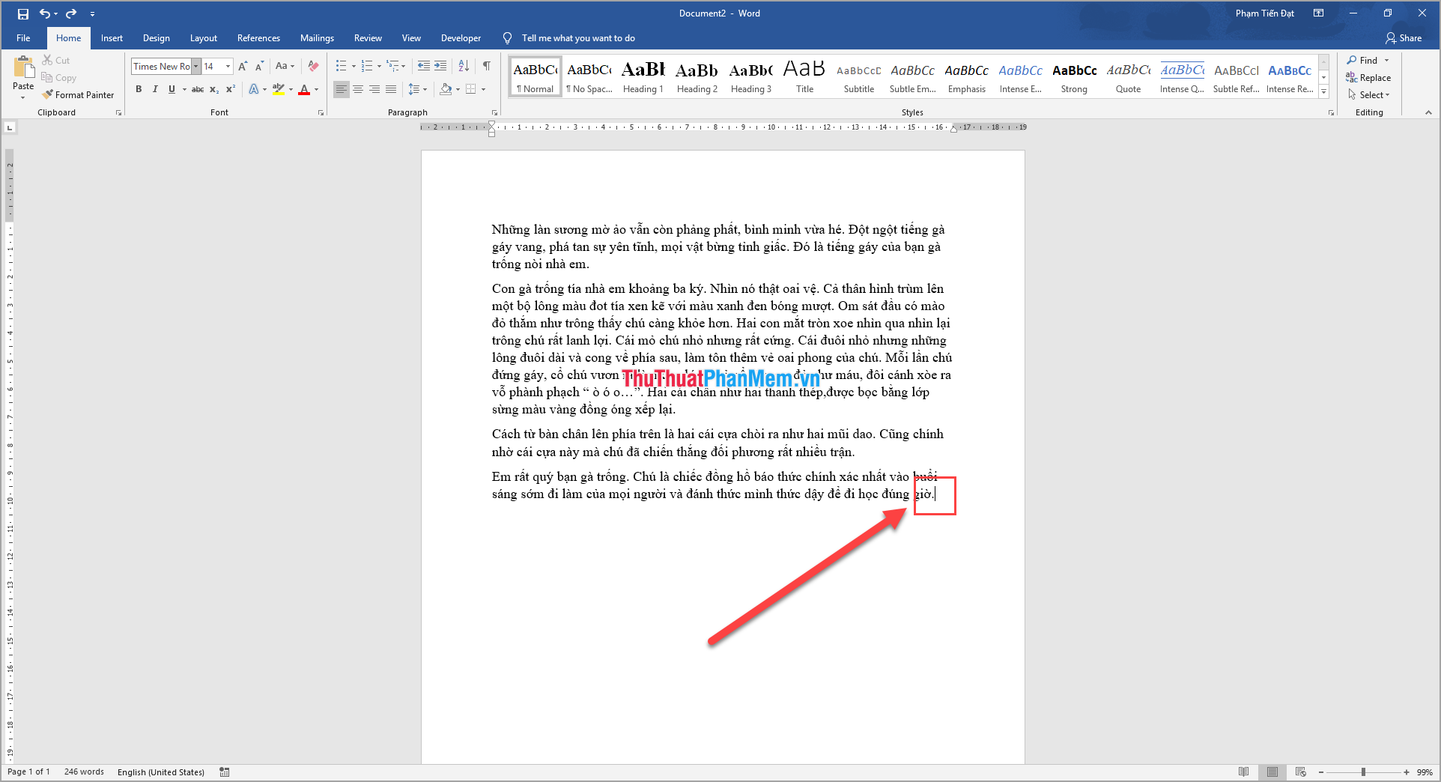Viewport: 1441px width, 782px height.
Task: Switch to the Design tab
Action: [x=156, y=38]
